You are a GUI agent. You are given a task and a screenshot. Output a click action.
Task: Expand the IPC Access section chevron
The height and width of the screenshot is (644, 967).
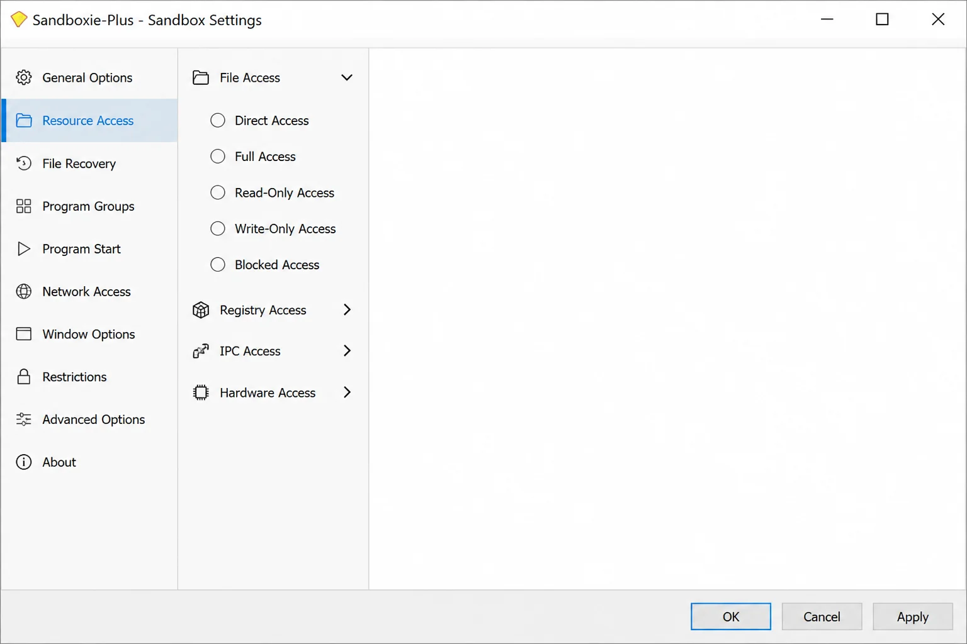point(347,351)
